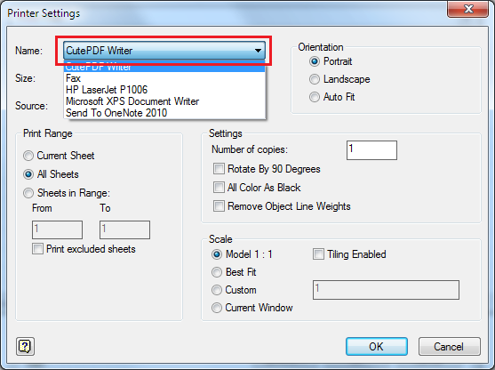Open the context help icon button

[25, 346]
